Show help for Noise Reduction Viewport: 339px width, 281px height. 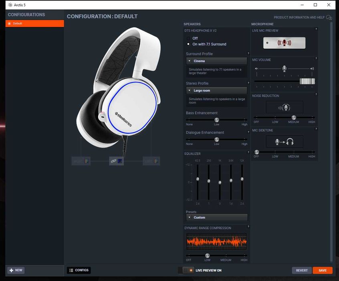coord(316,94)
